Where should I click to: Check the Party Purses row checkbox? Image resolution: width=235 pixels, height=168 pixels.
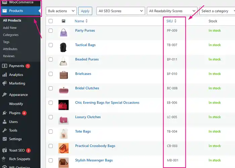51,31
